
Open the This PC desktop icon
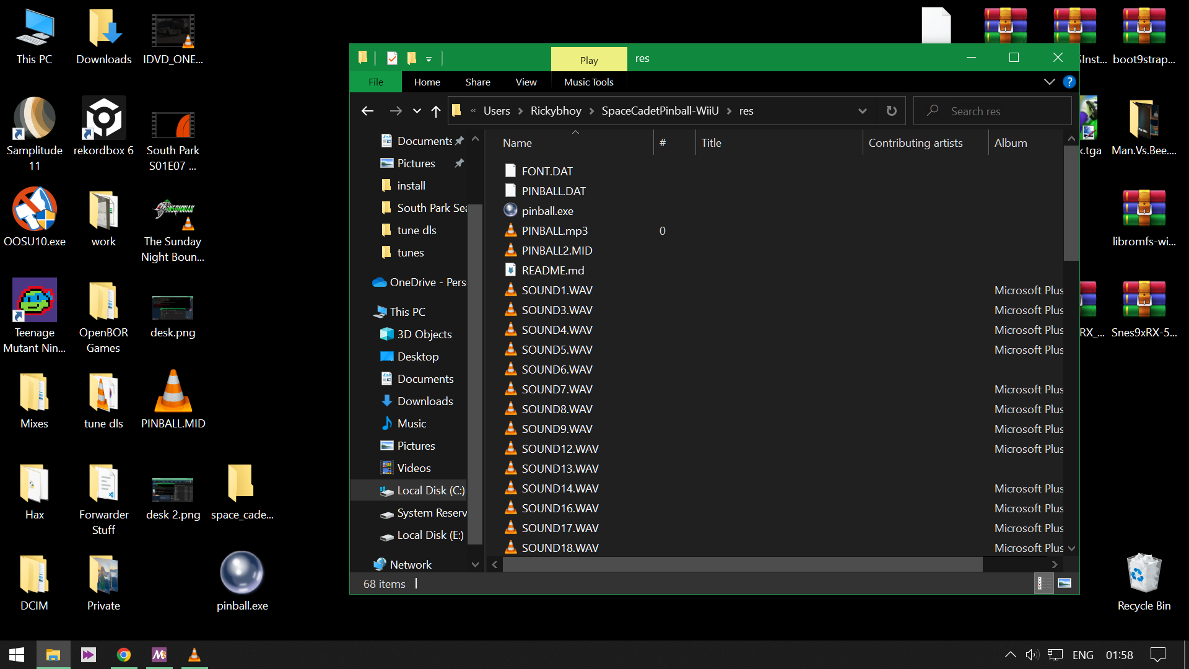[x=35, y=37]
